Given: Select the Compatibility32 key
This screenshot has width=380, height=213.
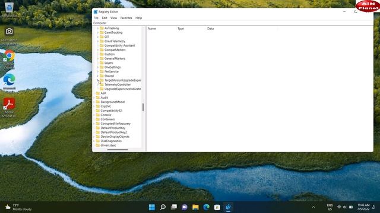Looking at the screenshot, I should (x=111, y=111).
